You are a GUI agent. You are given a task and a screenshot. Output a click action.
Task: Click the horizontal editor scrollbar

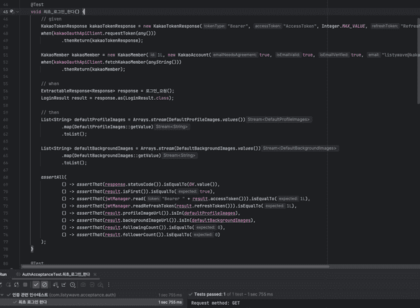point(175,266)
